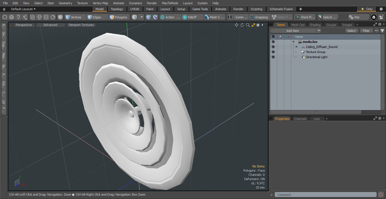Click the Unreal Engine bridge icon
The width and height of the screenshot is (386, 199).
tap(381, 17)
